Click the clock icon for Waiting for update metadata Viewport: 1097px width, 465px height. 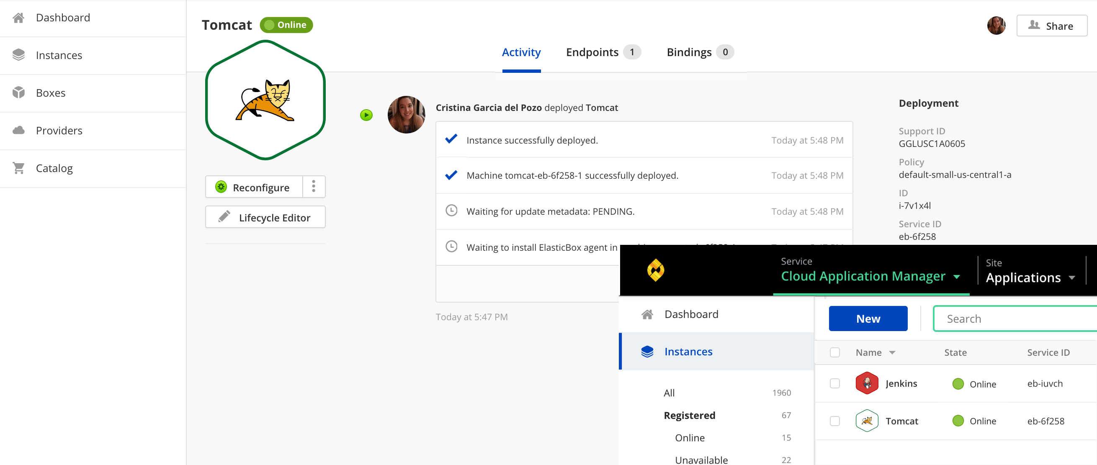pyautogui.click(x=451, y=211)
